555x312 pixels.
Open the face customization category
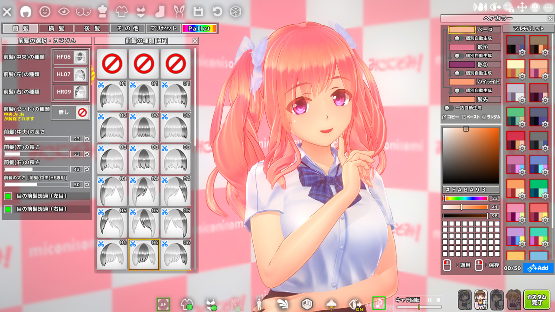pyautogui.click(x=45, y=11)
